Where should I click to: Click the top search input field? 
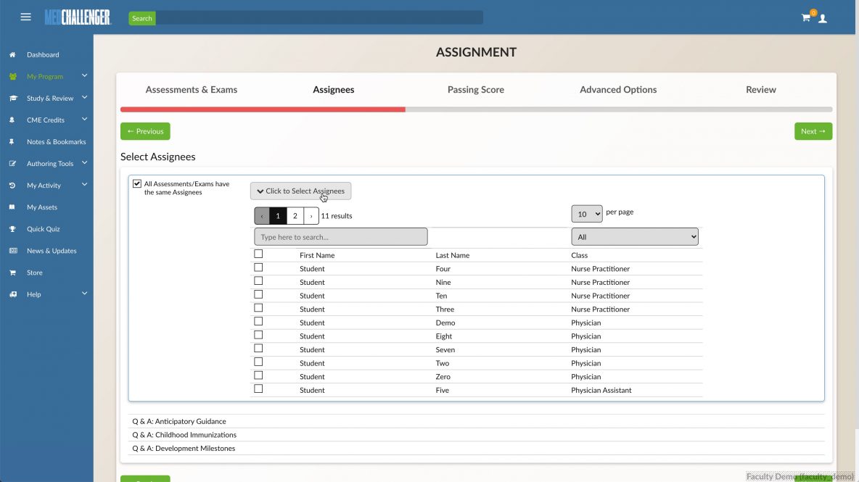[x=319, y=18]
